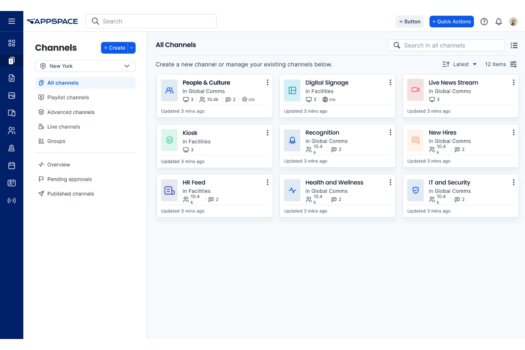This screenshot has width=525, height=350.
Task: Expand the Create button dropdown arrow
Action: pos(132,48)
